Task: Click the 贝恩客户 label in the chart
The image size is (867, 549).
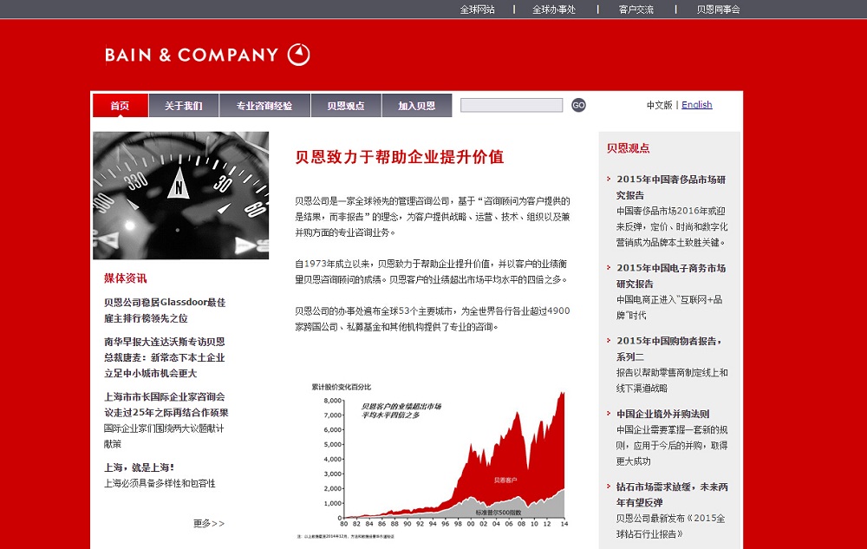Action: point(505,480)
